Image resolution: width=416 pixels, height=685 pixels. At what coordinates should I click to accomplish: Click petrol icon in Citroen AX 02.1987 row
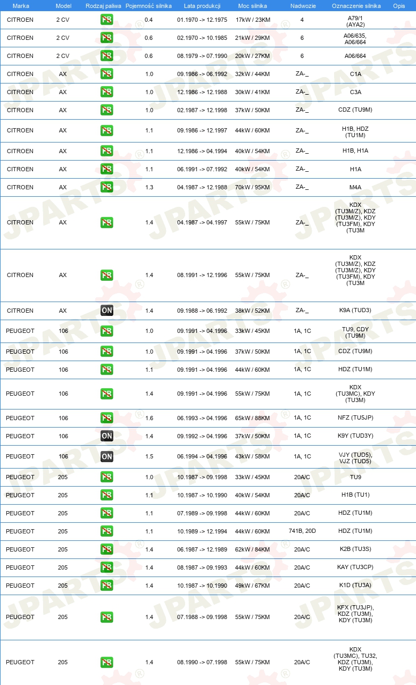107,110
